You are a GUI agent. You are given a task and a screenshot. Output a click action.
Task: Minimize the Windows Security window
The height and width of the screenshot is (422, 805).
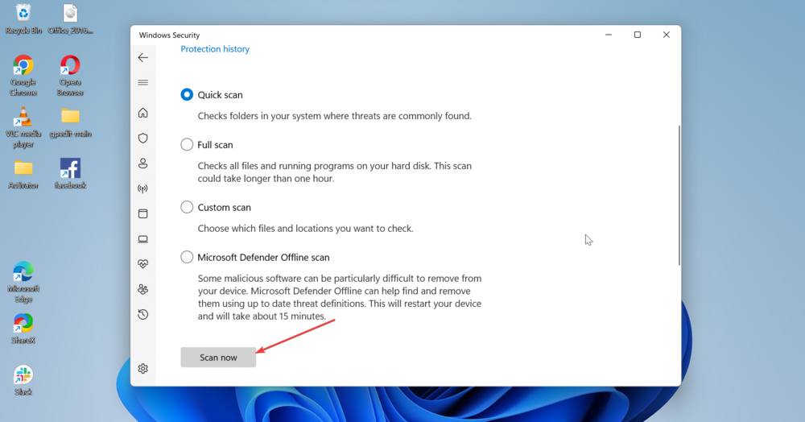tap(609, 35)
